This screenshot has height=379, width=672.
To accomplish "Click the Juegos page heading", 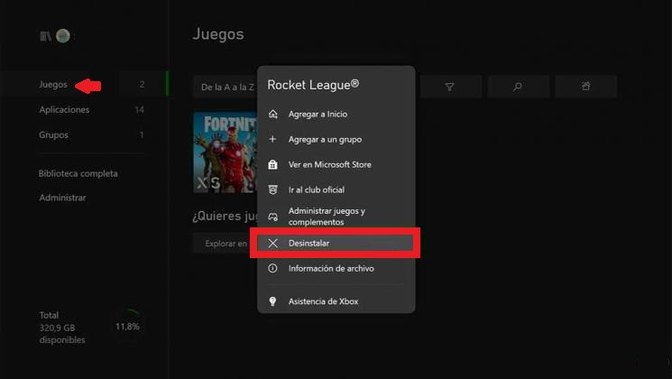I will (x=218, y=34).
